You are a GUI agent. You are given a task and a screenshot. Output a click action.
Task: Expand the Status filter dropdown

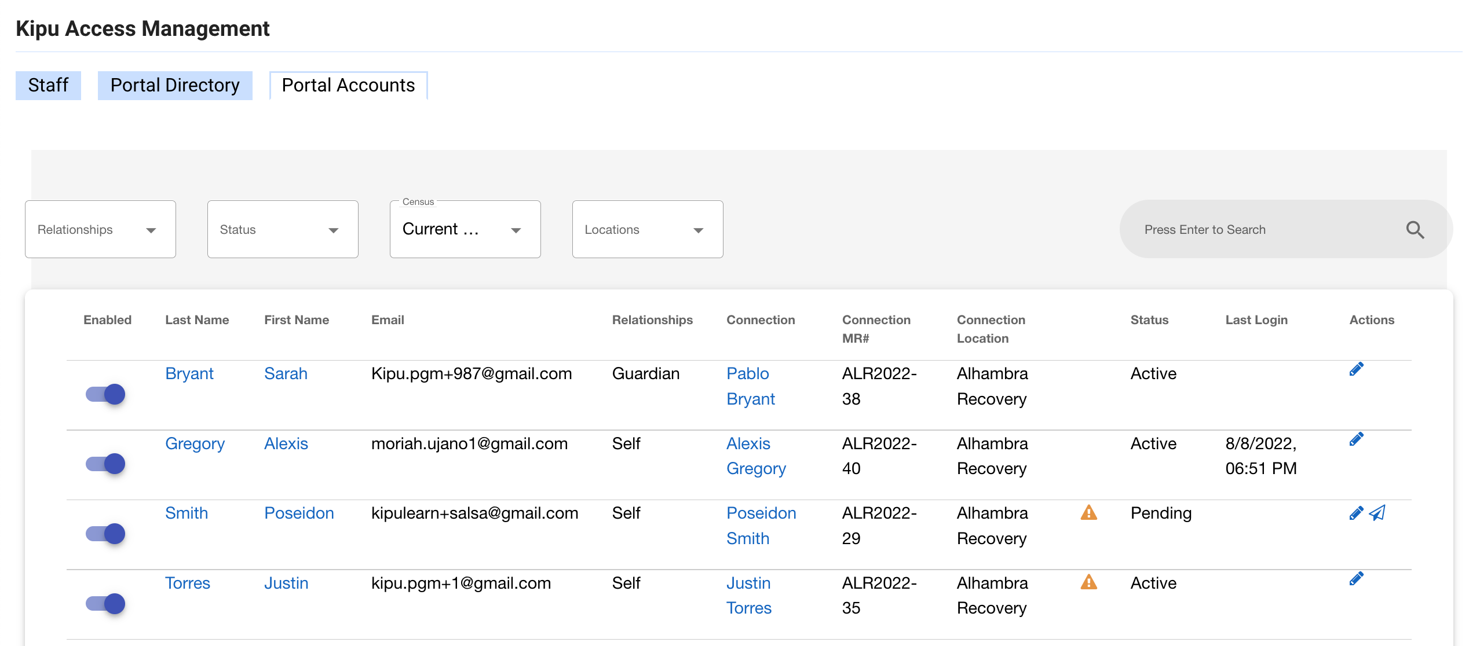(x=282, y=229)
